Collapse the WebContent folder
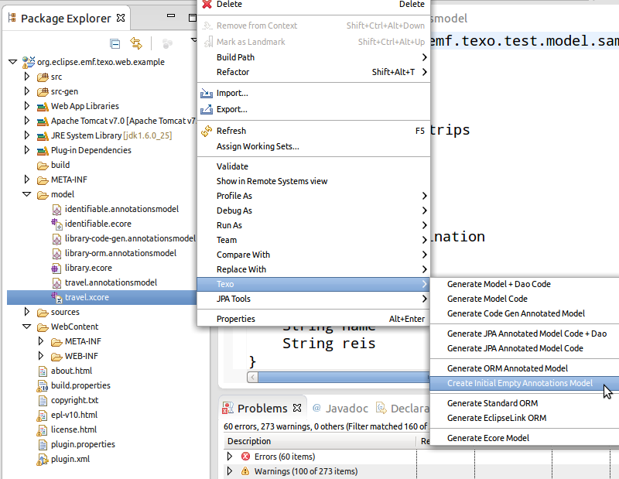 (27, 327)
